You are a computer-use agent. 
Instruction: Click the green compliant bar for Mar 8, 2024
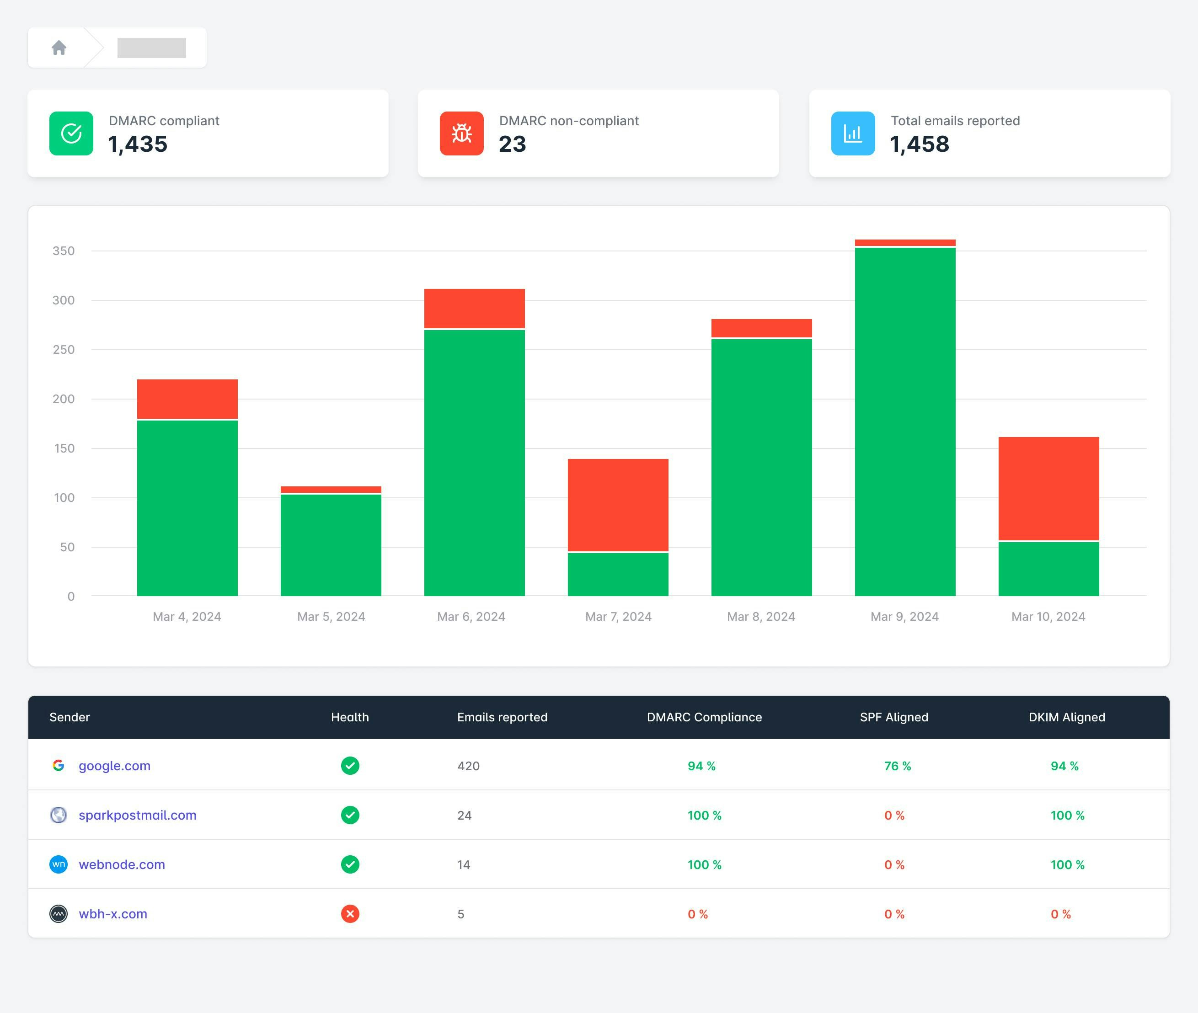point(761,468)
